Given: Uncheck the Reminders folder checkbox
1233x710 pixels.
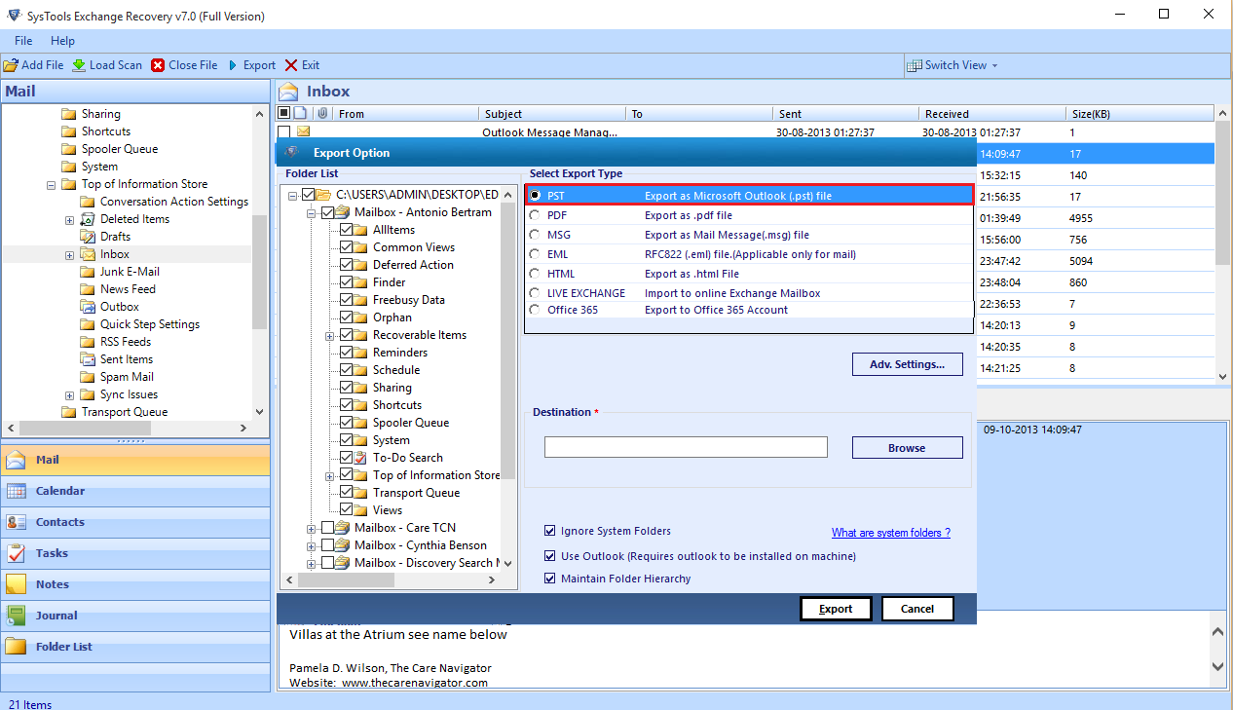Looking at the screenshot, I should pos(346,353).
